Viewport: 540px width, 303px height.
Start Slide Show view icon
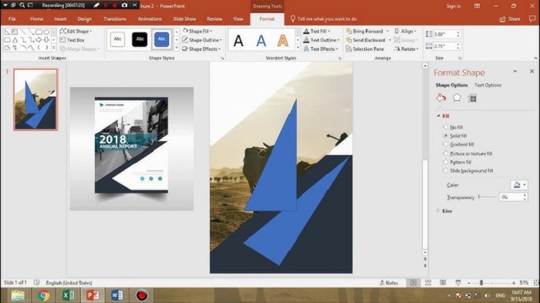pyautogui.click(x=458, y=283)
